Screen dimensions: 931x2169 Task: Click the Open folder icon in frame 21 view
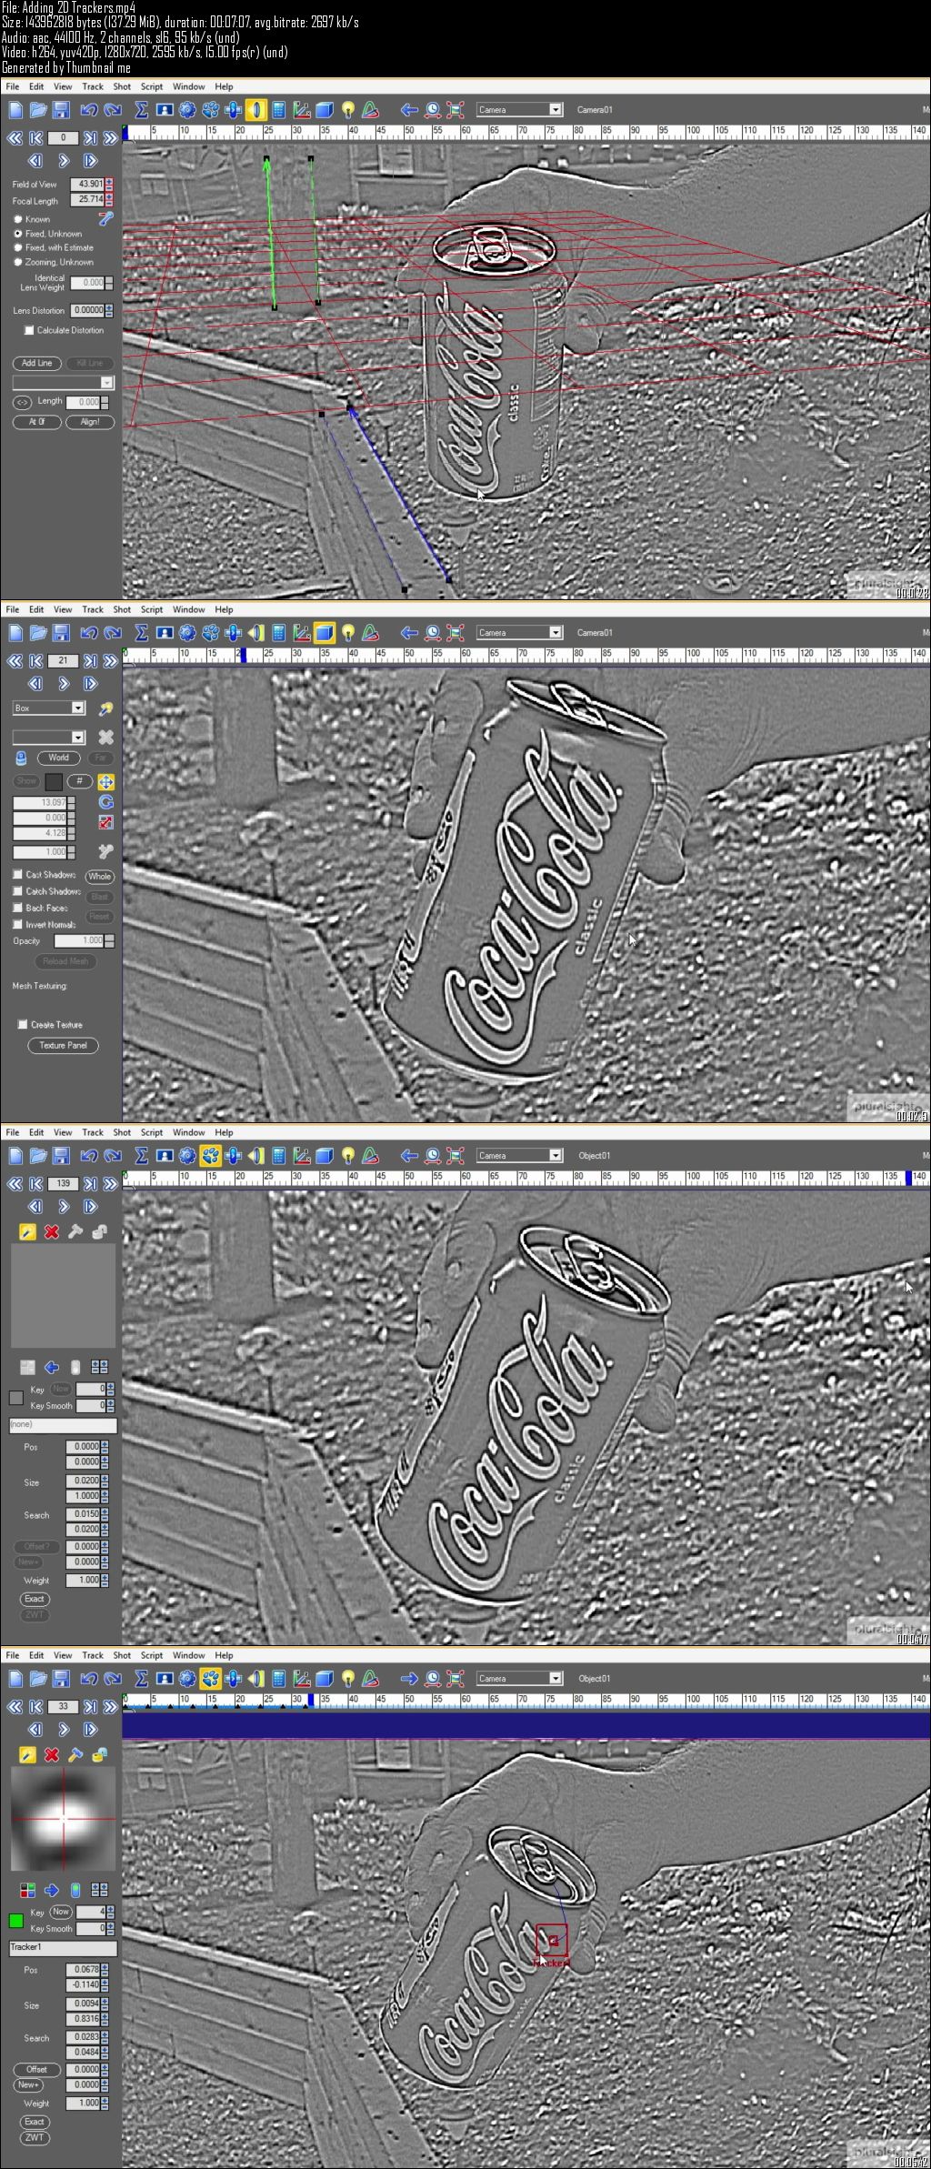[x=38, y=633]
